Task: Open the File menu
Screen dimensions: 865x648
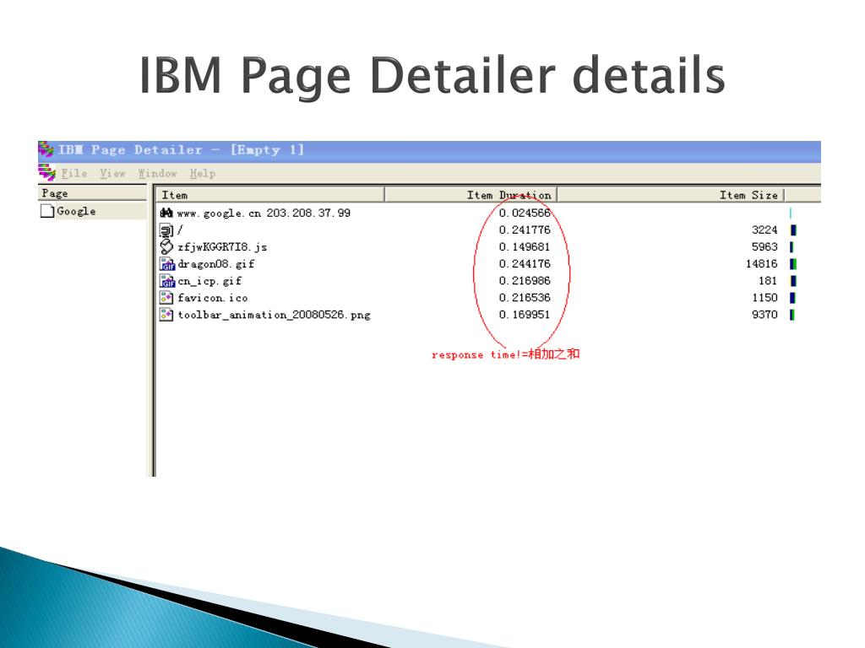Action: tap(74, 174)
